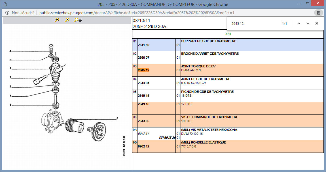Select the PIGNON DE CDE DE TACHYMETRE row

pos(207,92)
